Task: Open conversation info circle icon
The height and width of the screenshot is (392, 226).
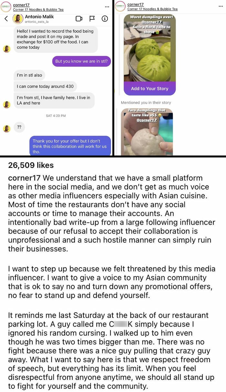Action: click(105, 19)
